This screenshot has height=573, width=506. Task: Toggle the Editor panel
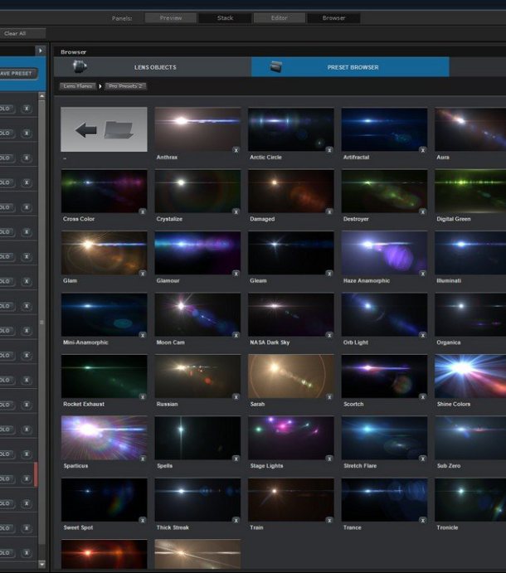coord(280,18)
